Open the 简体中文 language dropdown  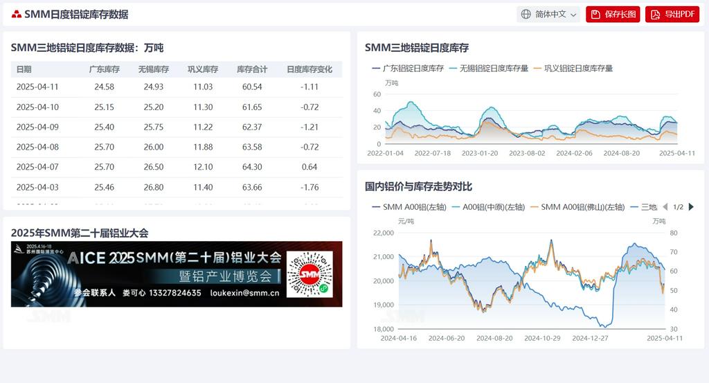pos(548,14)
